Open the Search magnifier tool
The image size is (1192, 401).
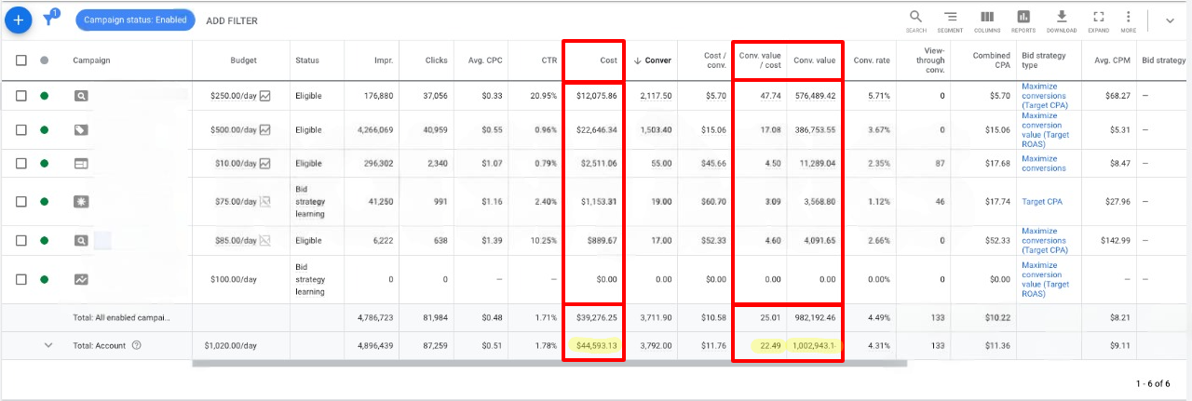click(x=915, y=17)
